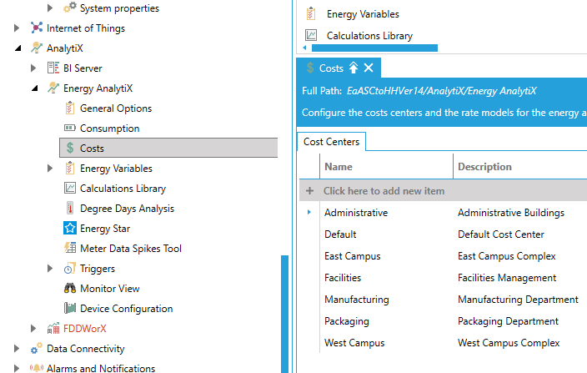Open Calculations Library in the top list
This screenshot has height=373, width=587.
[x=369, y=36]
